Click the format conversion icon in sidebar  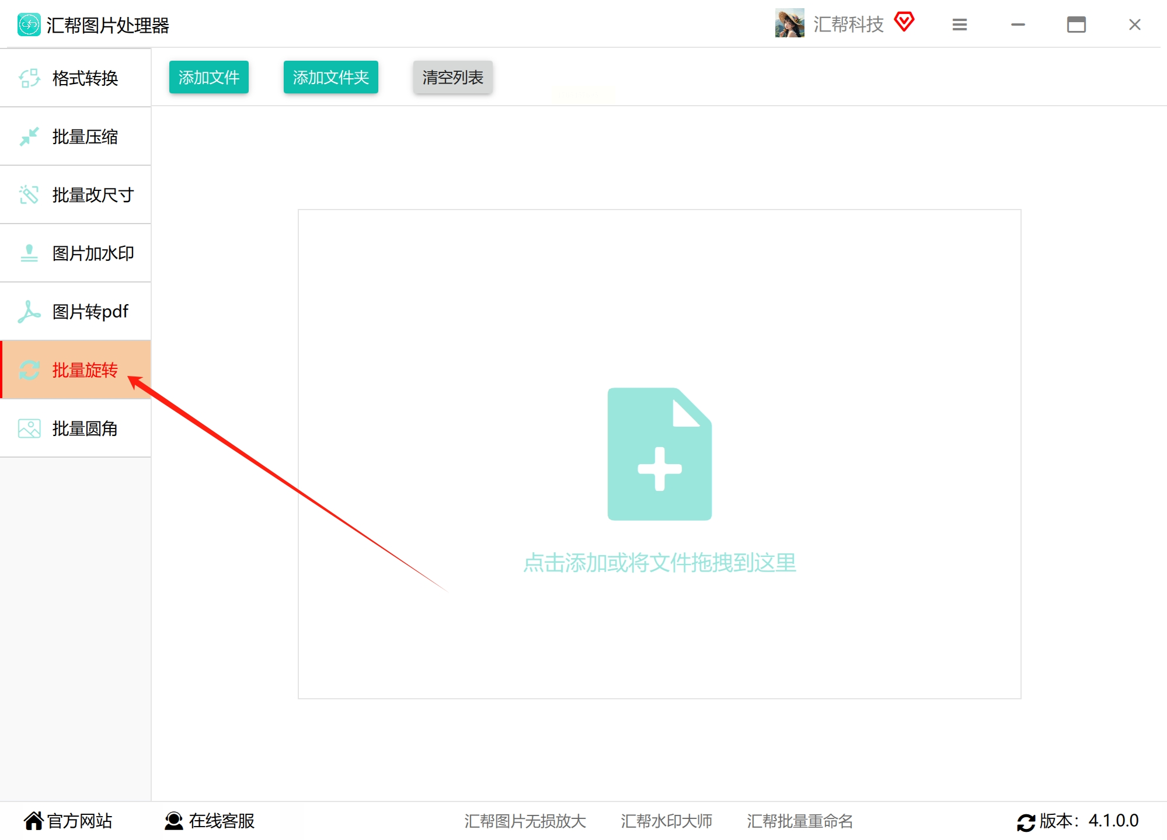29,78
